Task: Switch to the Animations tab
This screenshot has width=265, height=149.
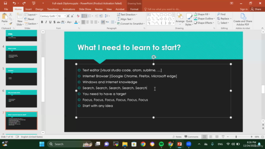Action: click(x=69, y=9)
